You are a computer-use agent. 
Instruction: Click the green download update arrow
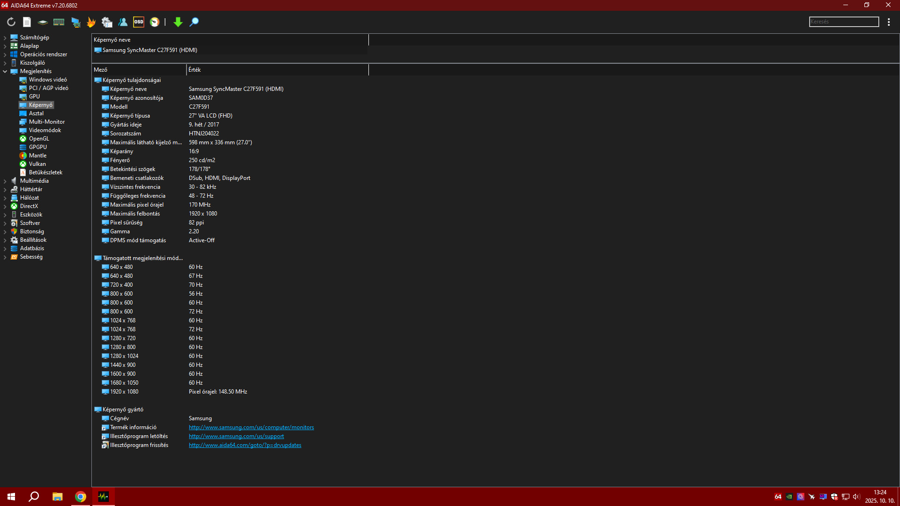pyautogui.click(x=178, y=22)
